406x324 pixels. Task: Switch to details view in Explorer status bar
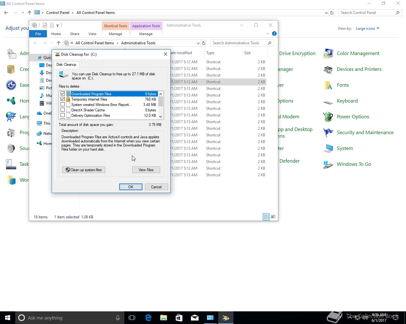pos(266,217)
